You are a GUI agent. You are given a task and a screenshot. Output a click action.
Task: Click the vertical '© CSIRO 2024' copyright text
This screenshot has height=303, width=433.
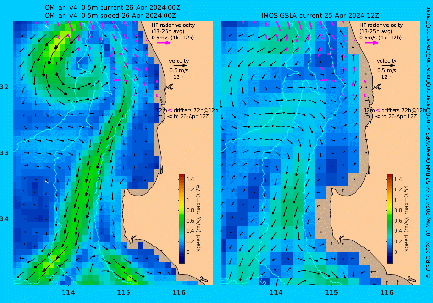point(428,259)
